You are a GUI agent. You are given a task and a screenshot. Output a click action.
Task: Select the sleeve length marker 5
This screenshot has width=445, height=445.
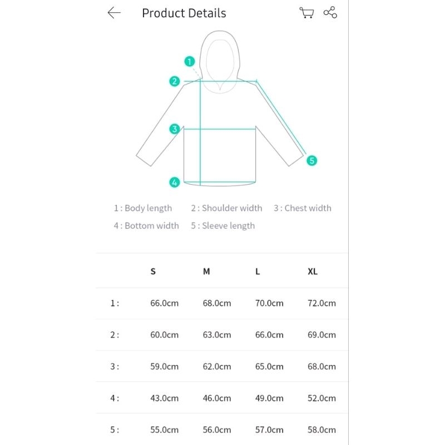coord(311,161)
